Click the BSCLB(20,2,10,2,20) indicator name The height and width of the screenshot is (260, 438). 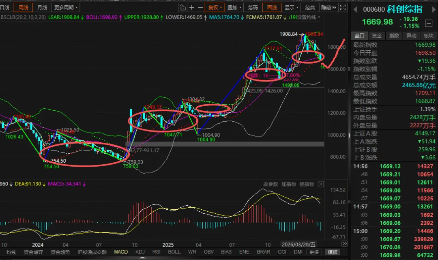[x=23, y=17]
